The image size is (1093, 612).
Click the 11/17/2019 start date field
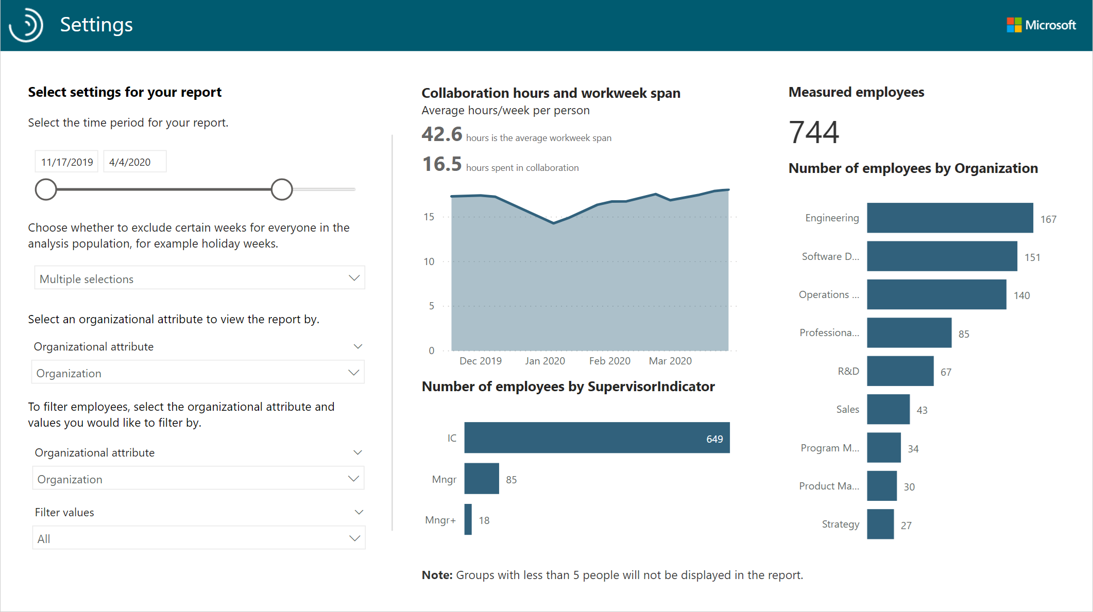[x=66, y=161]
